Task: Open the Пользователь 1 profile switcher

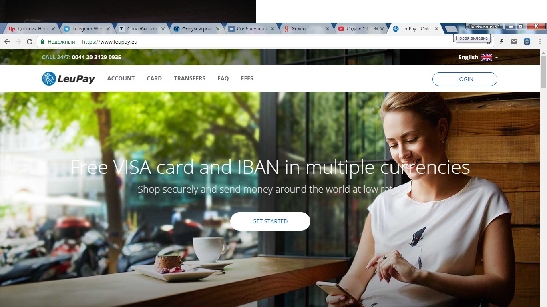Action: pyautogui.click(x=484, y=26)
